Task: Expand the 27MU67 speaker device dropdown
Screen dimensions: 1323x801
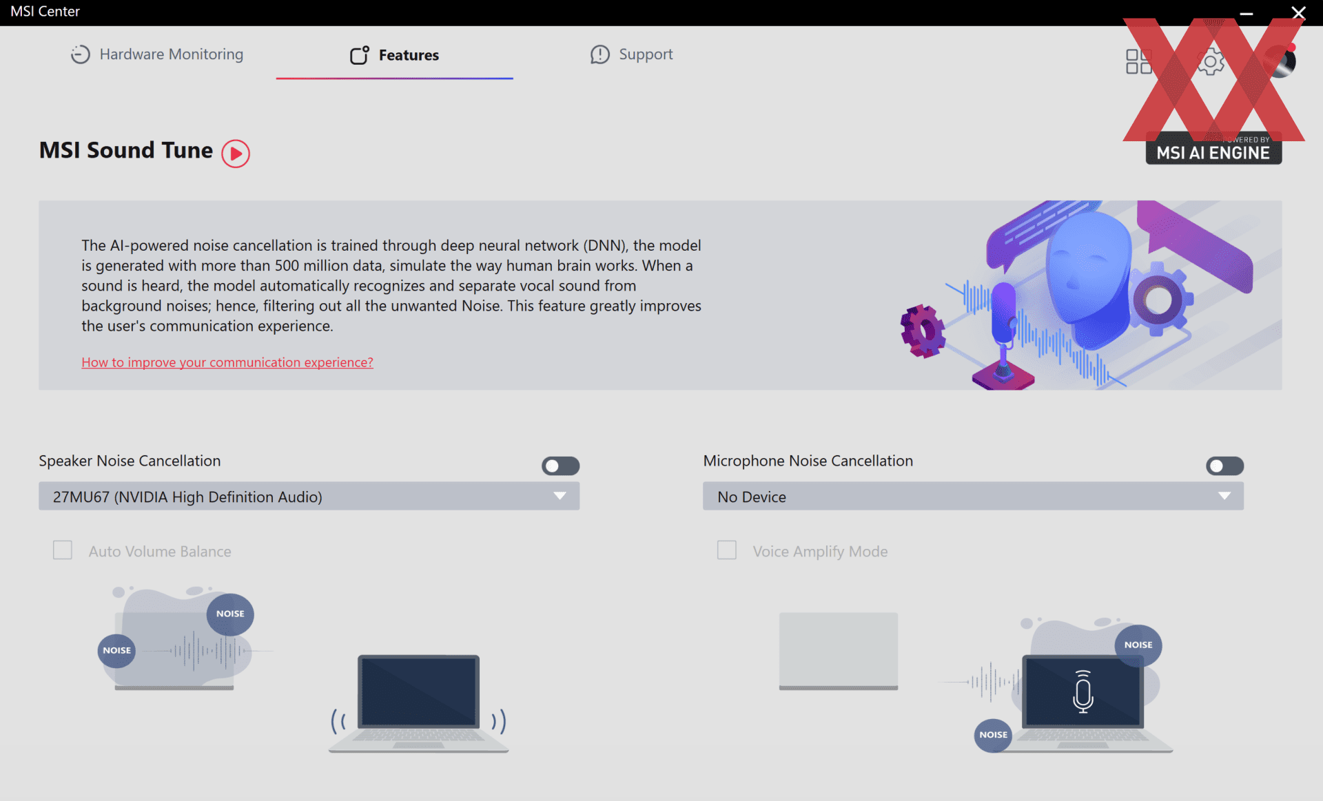Action: [309, 497]
